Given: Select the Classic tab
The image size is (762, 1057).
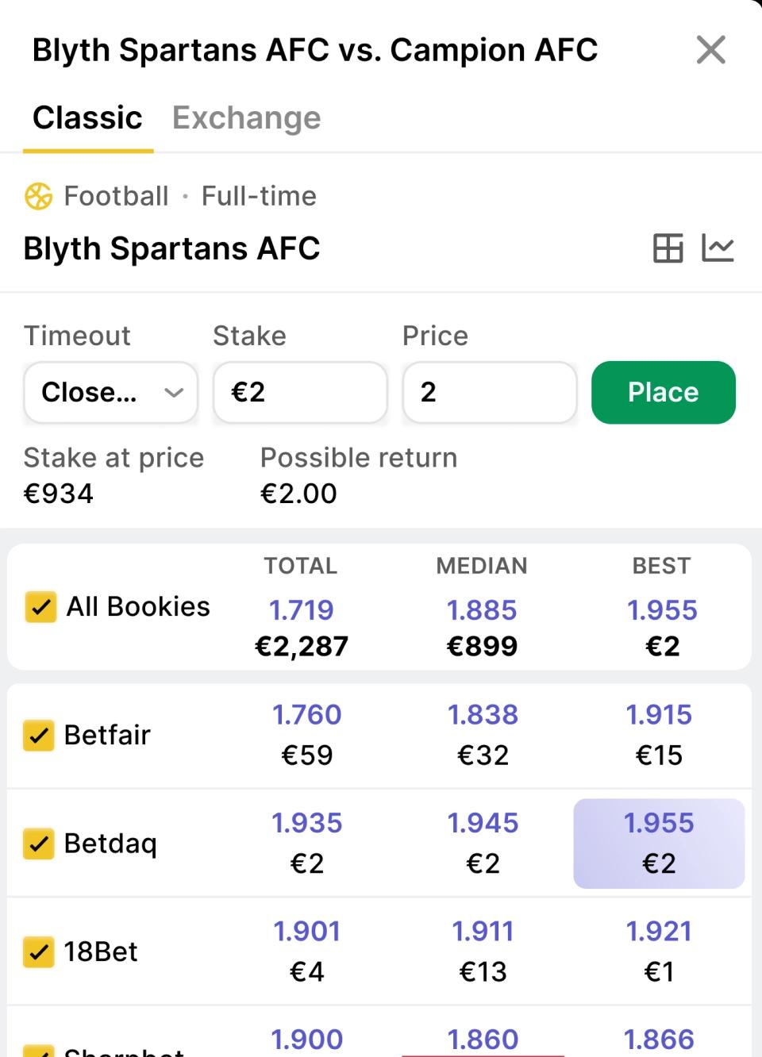Looking at the screenshot, I should coord(87,118).
